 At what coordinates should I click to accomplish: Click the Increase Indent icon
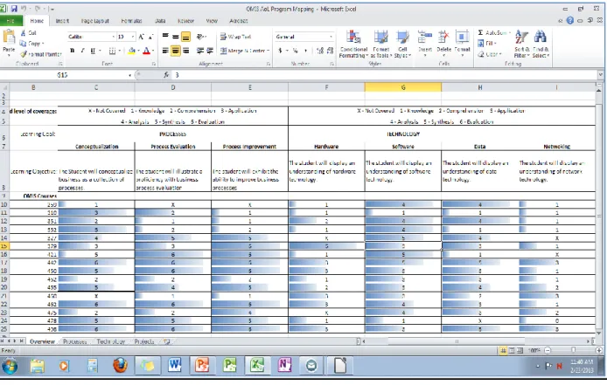pos(210,51)
